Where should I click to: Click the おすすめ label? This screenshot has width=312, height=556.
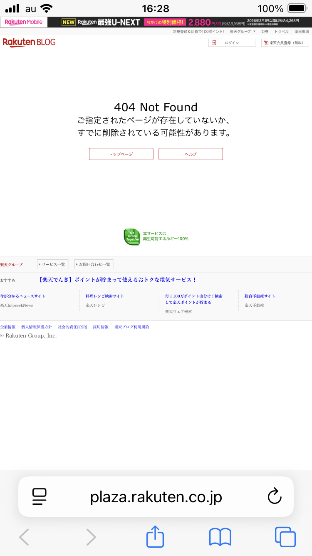pos(8,280)
